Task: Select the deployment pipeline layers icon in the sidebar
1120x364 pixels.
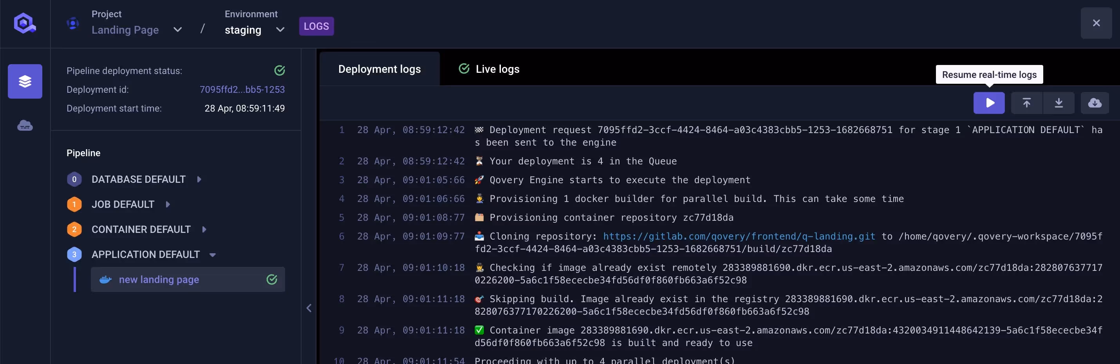Action: point(25,81)
